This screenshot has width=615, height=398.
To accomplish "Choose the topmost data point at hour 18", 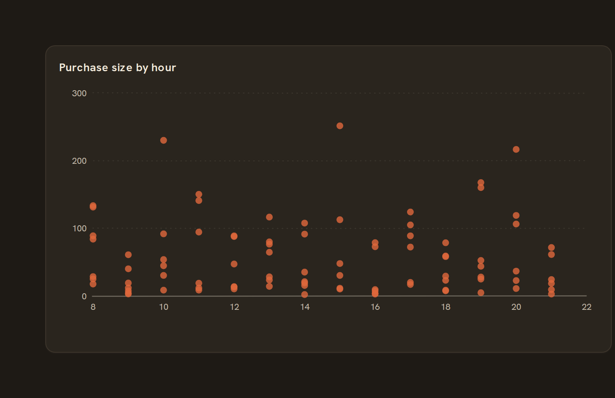I will pyautogui.click(x=445, y=243).
